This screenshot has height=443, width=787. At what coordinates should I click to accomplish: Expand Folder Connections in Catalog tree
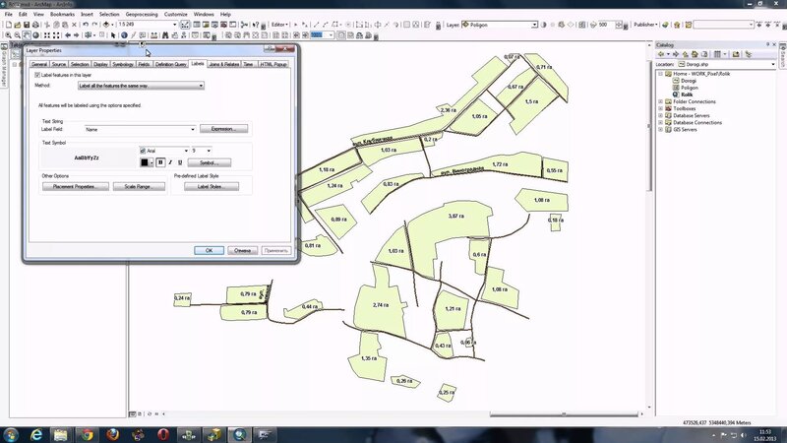click(660, 101)
